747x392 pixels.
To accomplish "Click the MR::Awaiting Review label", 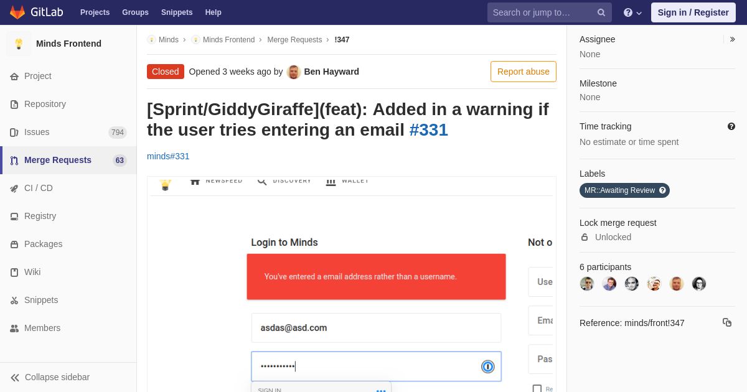I will (x=619, y=190).
